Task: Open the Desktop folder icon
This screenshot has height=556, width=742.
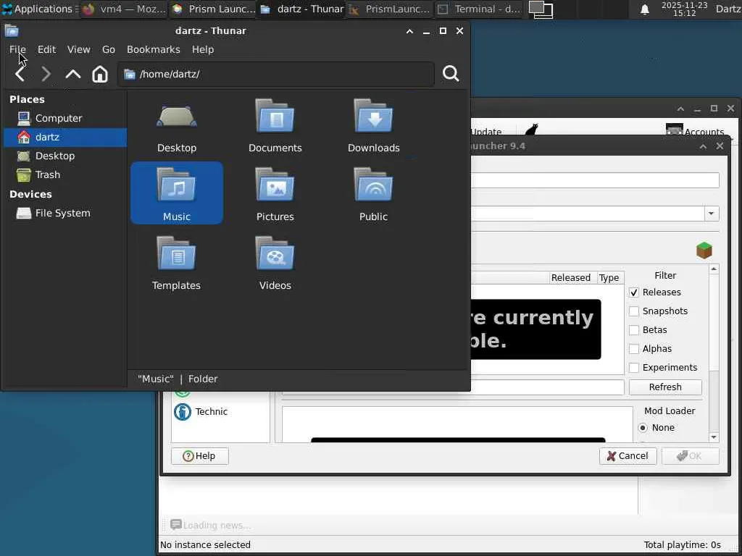Action: point(177,127)
